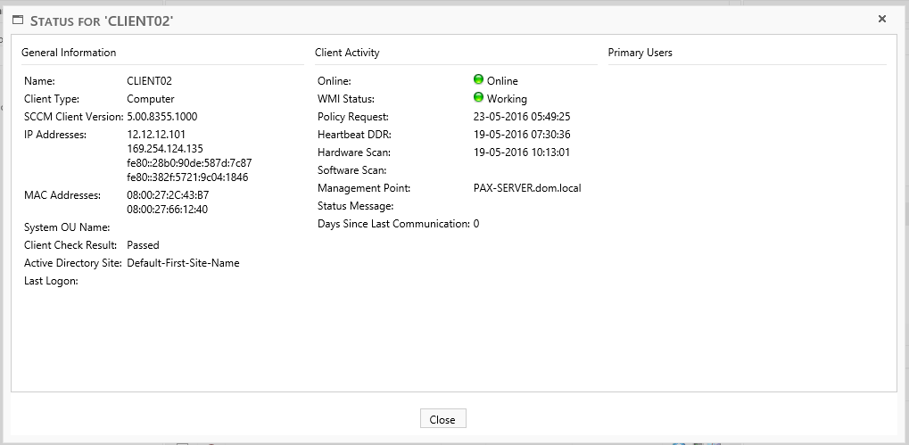Viewport: 909px width, 445px height.
Task: Select the Default-First-Site-Name site value
Action: point(183,263)
